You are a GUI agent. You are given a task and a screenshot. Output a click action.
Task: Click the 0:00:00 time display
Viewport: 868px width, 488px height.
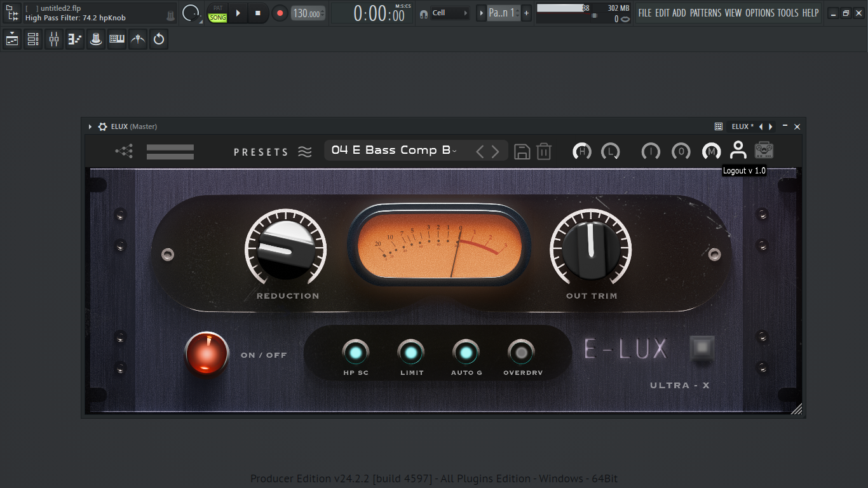point(379,13)
